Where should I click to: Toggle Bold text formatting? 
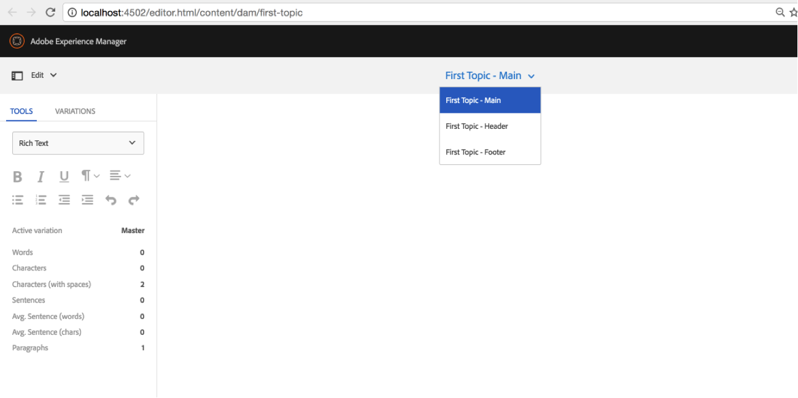pos(17,177)
